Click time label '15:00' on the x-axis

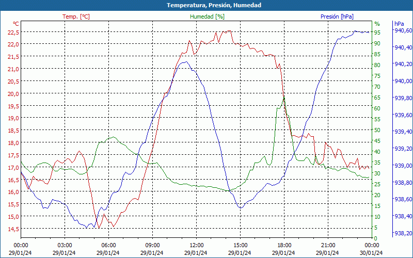pyautogui.click(x=240, y=246)
